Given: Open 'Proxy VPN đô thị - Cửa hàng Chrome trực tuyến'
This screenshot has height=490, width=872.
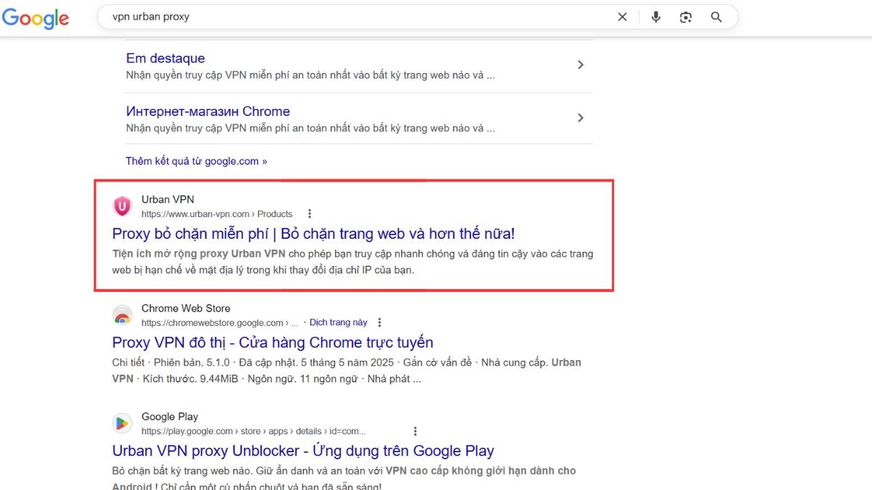Looking at the screenshot, I should pos(272,343).
